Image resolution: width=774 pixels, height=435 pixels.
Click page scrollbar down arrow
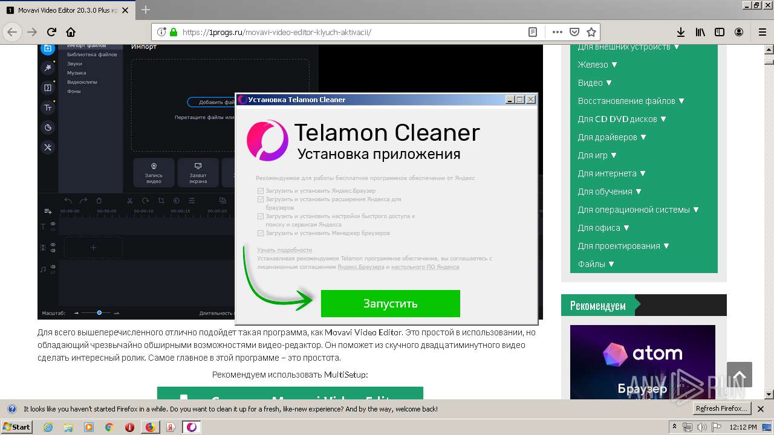[x=769, y=394]
